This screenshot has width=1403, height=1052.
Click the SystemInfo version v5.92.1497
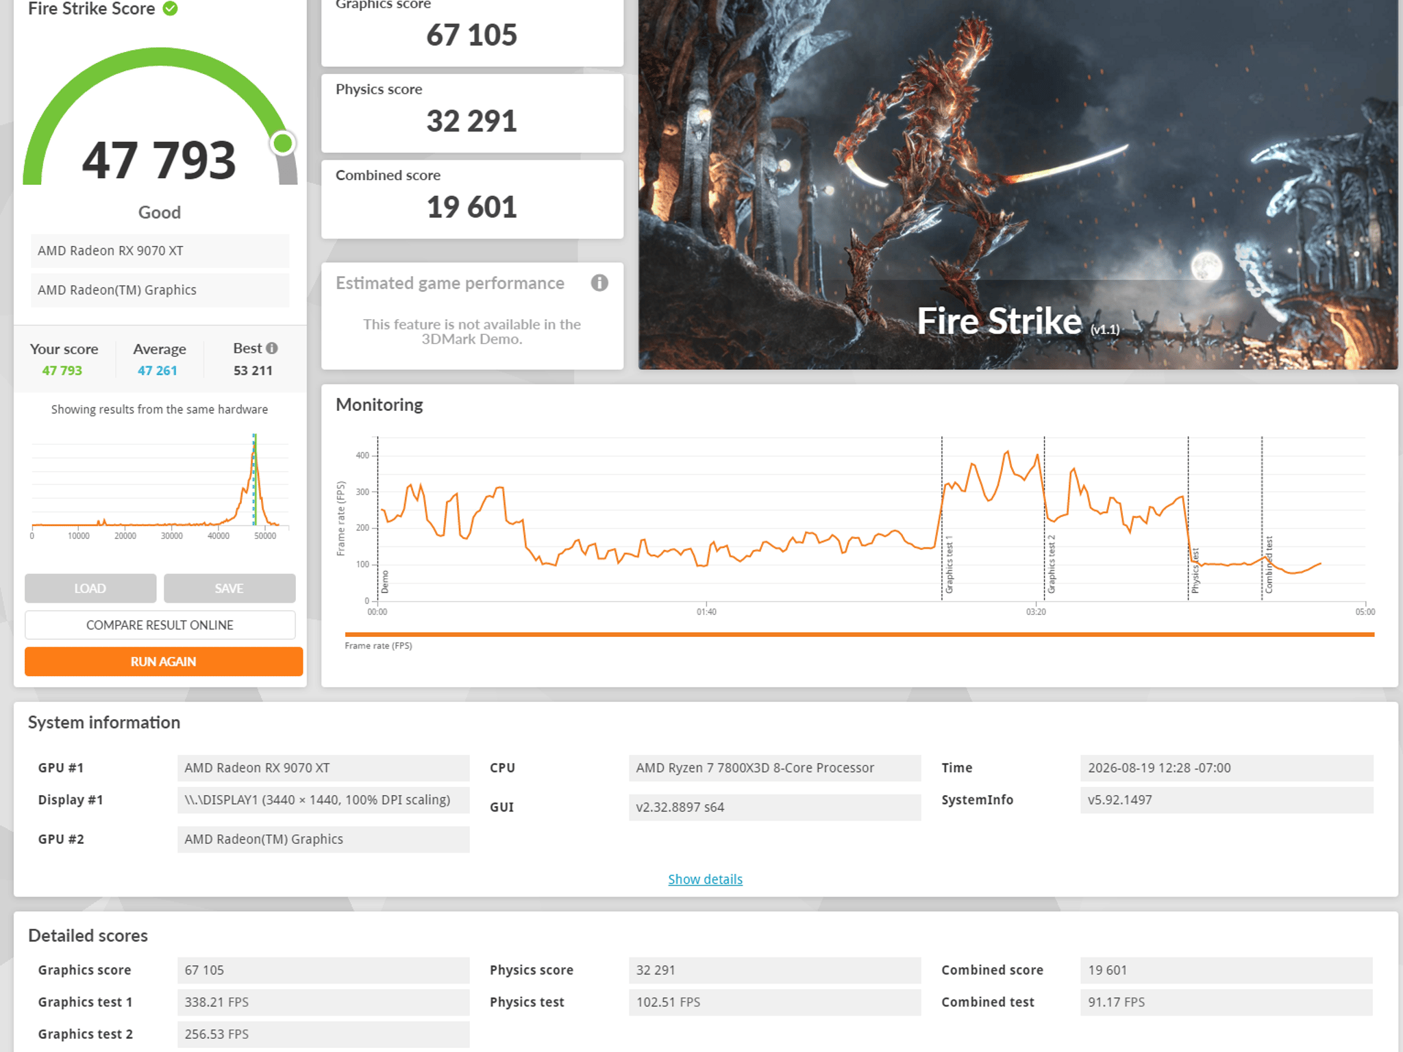(1227, 800)
